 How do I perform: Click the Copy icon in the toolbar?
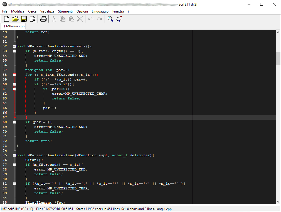[63, 19]
